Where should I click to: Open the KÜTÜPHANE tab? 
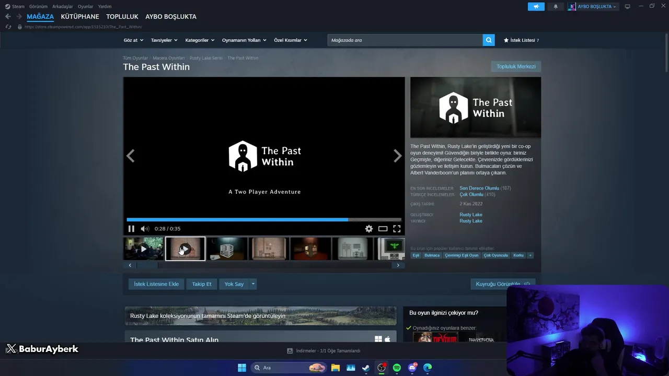coord(80,17)
